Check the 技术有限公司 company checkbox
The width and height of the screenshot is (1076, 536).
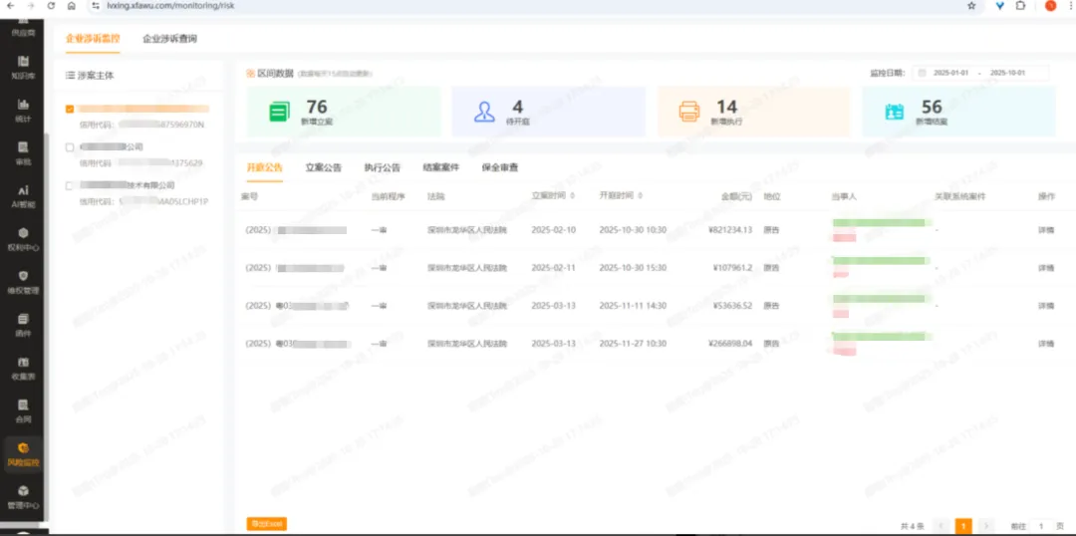[x=70, y=185]
